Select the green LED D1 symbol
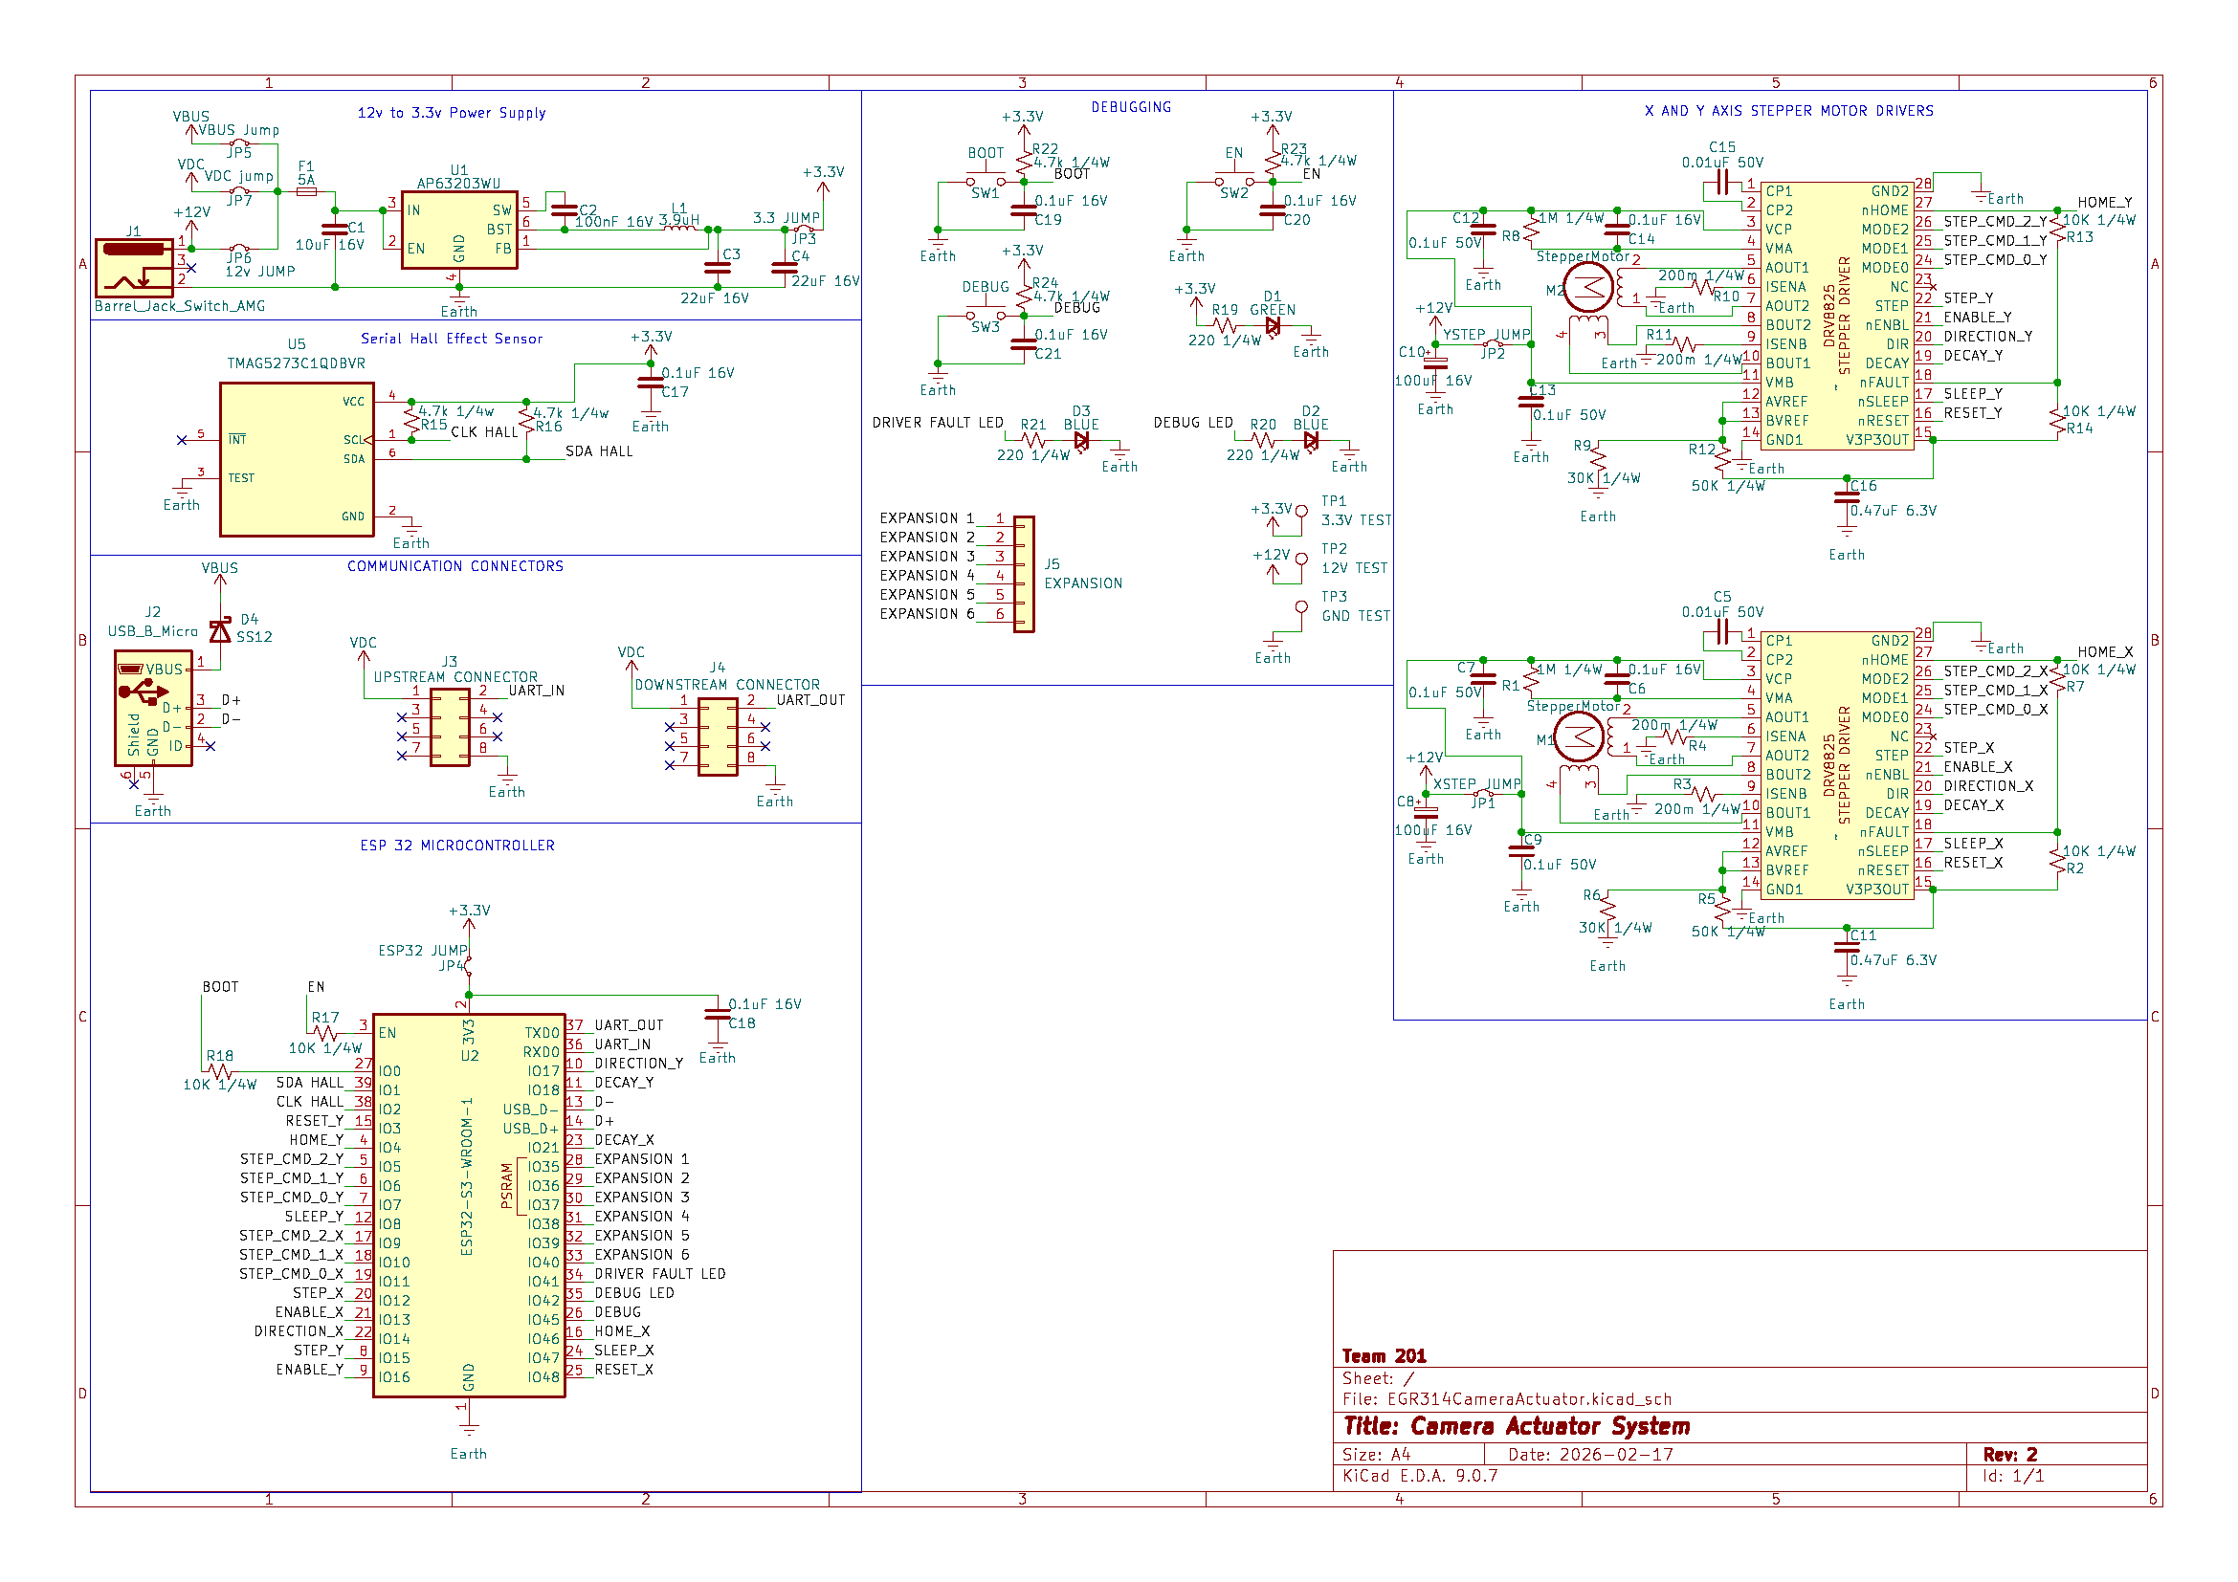 (x=1272, y=327)
